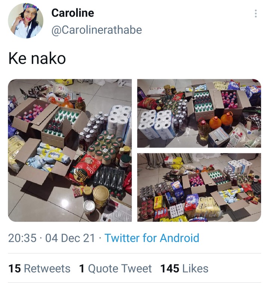Image resolution: width=269 pixels, height=283 pixels.
Task: View the 1 Quote Tweet list
Action: 115,268
